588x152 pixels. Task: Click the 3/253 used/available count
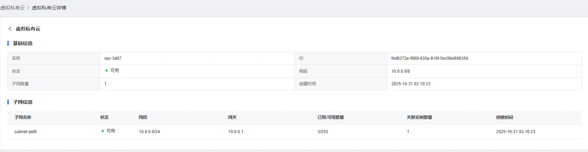click(x=323, y=132)
